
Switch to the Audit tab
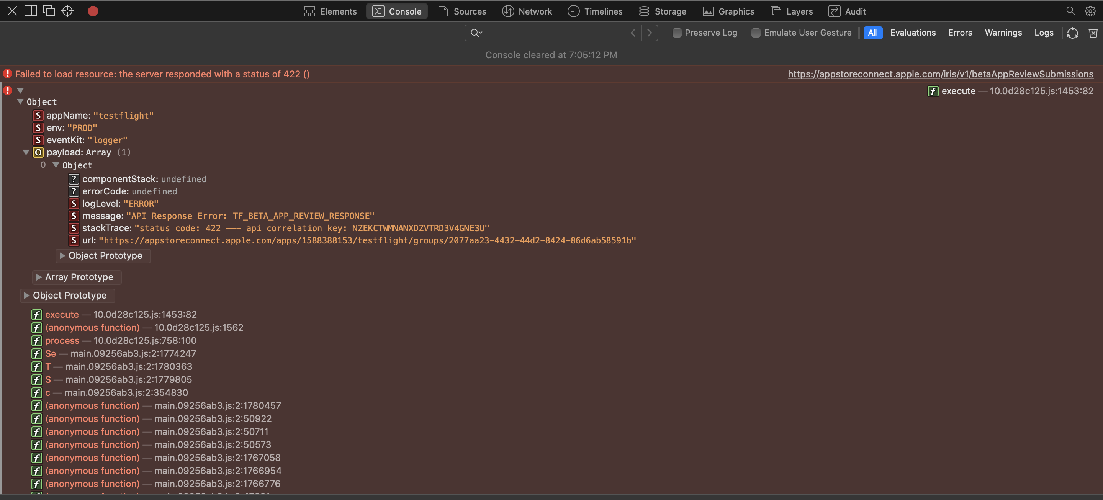pyautogui.click(x=847, y=11)
